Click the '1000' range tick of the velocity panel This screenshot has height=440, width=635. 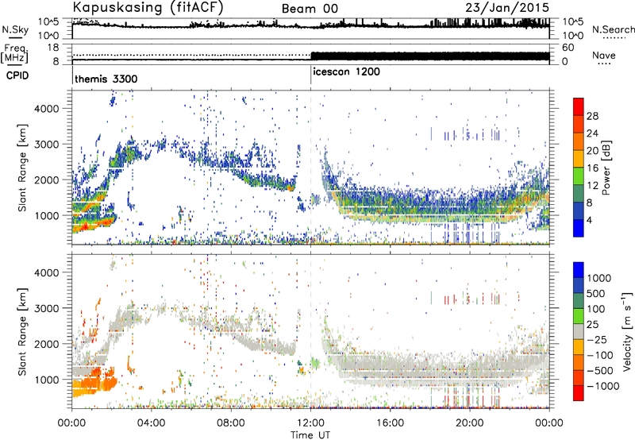(x=46, y=380)
